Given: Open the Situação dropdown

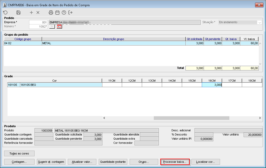Looking at the screenshot, I should [x=260, y=22].
